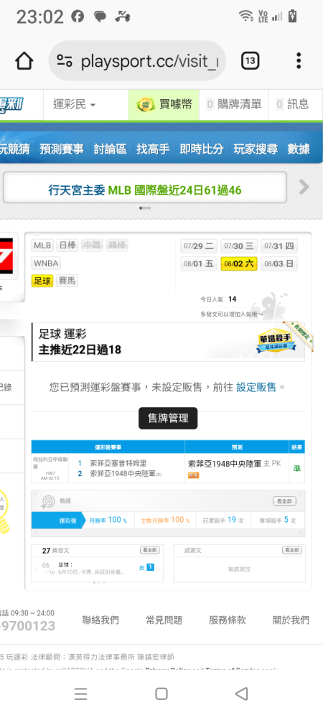Tap the Android back navigation icon
Screen dimensions: 323x718
point(241,694)
